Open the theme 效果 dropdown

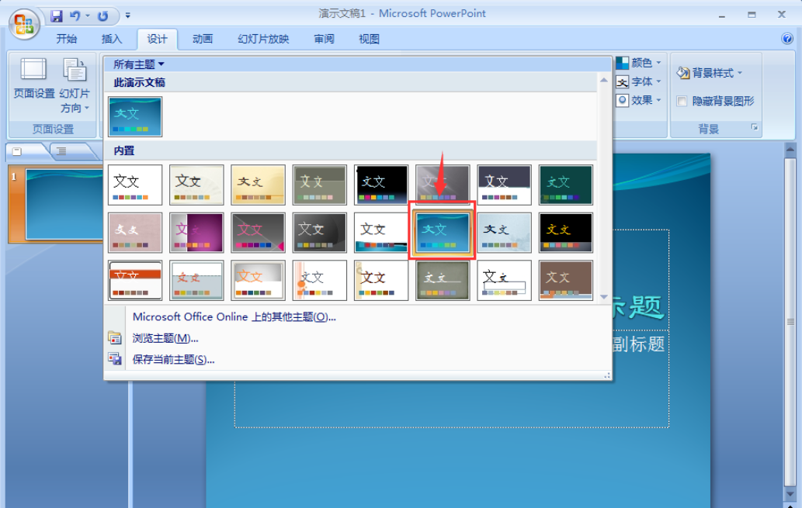(x=639, y=100)
